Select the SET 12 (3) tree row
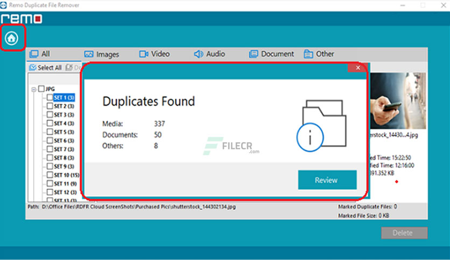Screen dimensions: 450x260 [65, 192]
